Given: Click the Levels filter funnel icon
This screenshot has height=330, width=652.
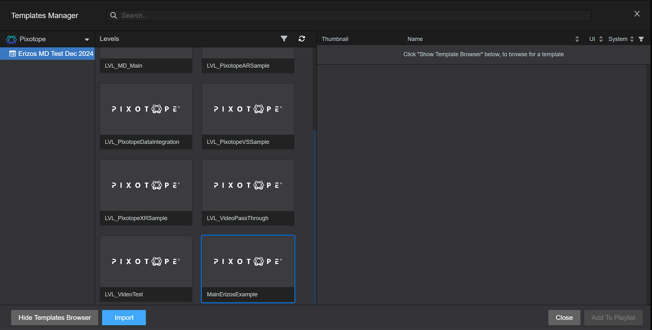Looking at the screenshot, I should [x=284, y=39].
